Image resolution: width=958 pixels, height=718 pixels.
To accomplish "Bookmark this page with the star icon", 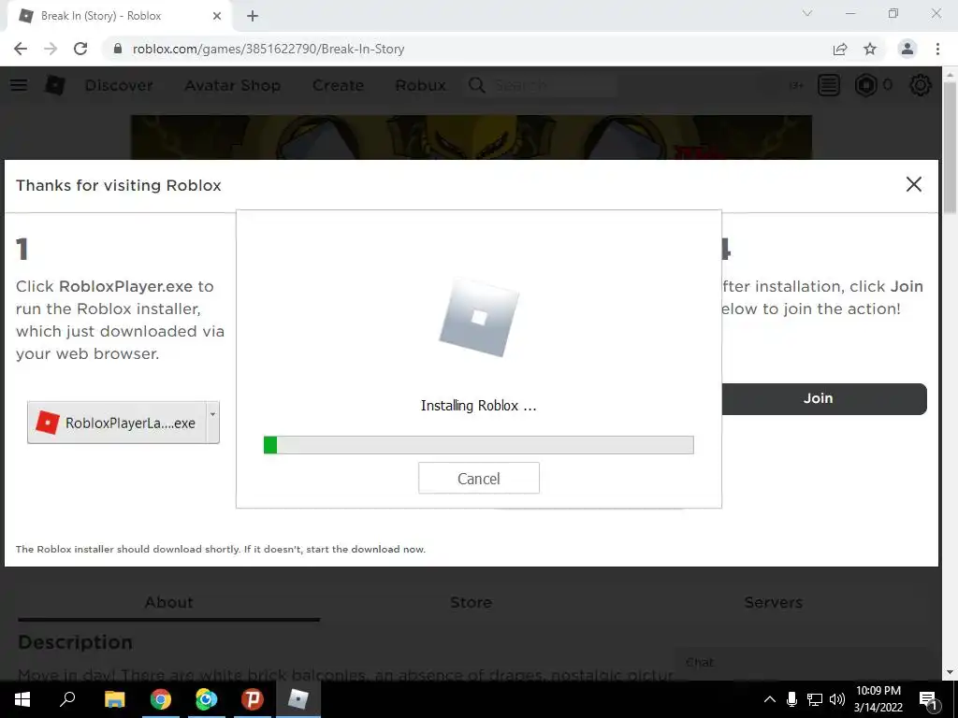I will 870,49.
